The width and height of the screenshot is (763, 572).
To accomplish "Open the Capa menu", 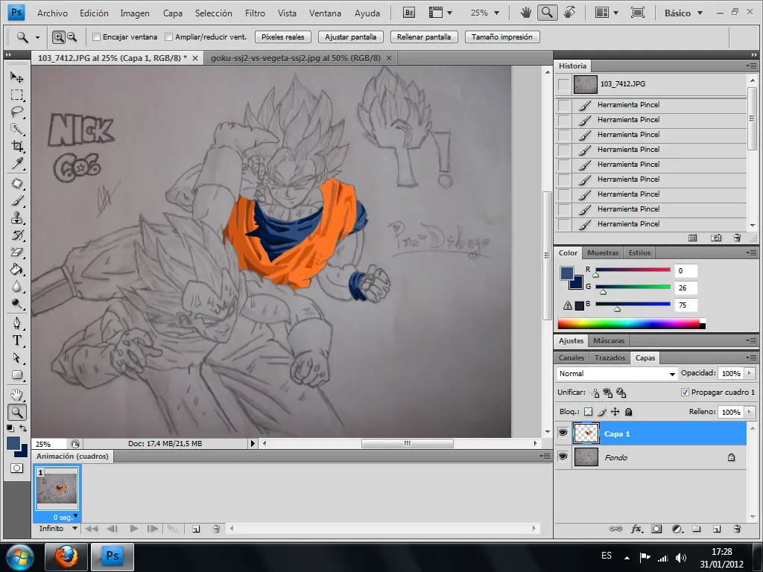I will [172, 13].
